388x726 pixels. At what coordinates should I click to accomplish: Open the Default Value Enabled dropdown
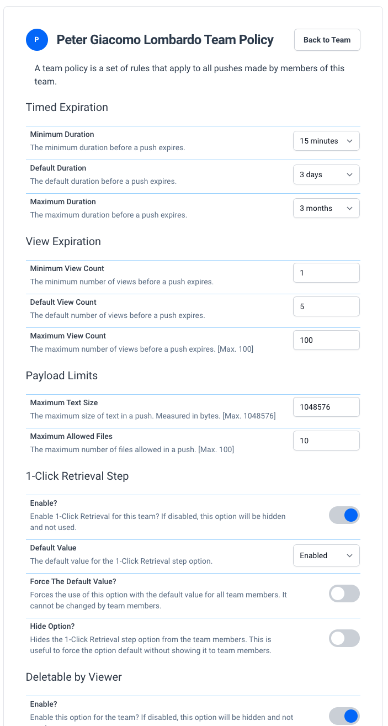click(x=326, y=555)
